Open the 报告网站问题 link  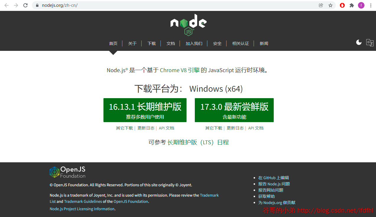tap(271, 190)
